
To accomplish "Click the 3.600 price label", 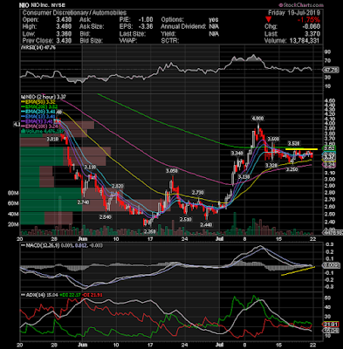I will click(x=273, y=139).
